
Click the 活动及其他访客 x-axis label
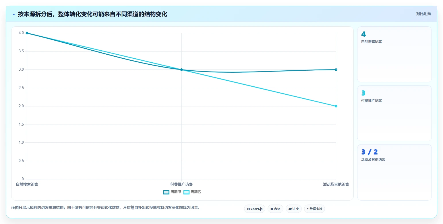tap(336, 184)
